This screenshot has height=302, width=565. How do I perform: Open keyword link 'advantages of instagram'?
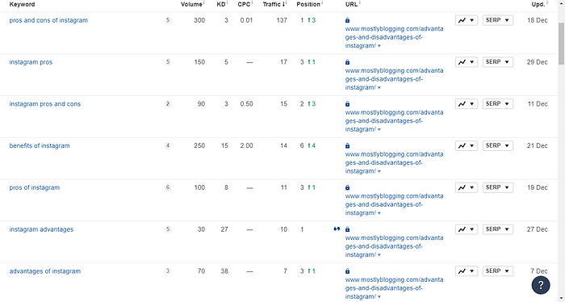point(45,271)
